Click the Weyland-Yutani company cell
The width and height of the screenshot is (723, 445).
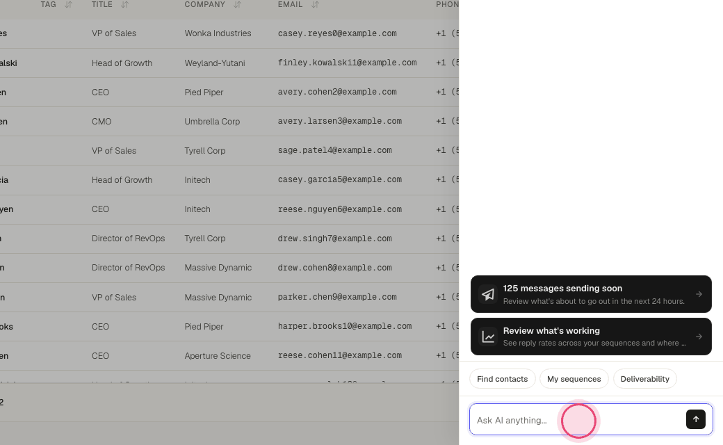pos(215,63)
